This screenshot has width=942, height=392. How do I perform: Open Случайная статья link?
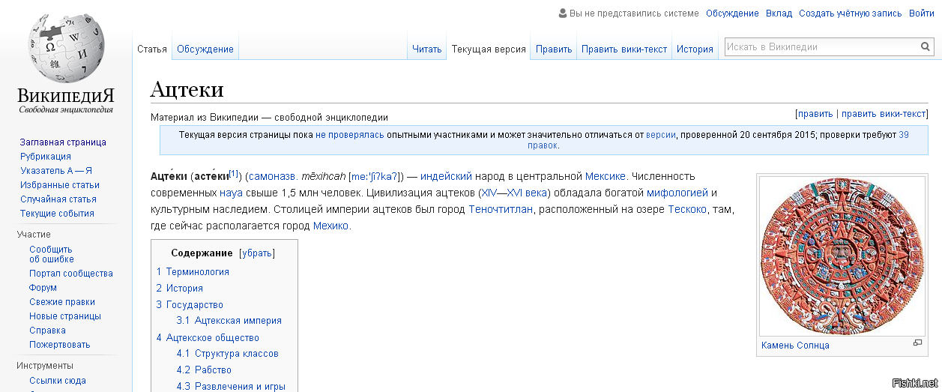point(58,199)
